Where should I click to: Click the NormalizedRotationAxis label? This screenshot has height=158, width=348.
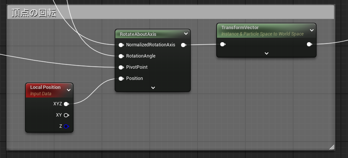tap(150, 45)
